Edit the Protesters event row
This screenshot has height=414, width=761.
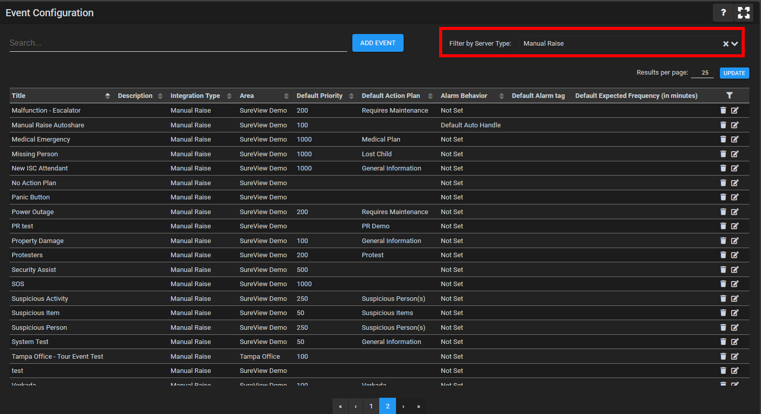click(x=735, y=255)
